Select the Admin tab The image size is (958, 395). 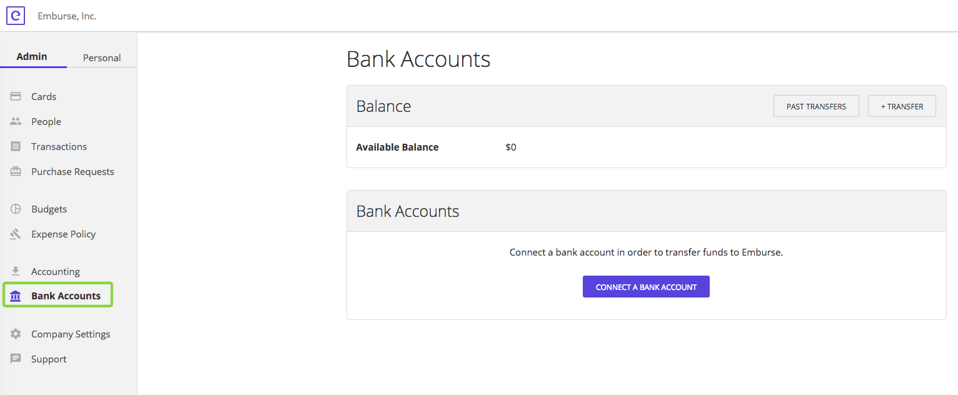[32, 56]
